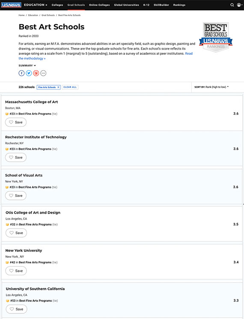The width and height of the screenshot is (244, 319).
Task: Open Global Universities navigation item
Action: coord(126,5)
